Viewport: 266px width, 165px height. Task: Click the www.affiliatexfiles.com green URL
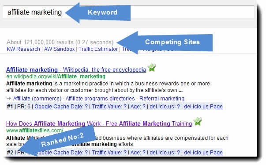pyautogui.click(x=35, y=130)
